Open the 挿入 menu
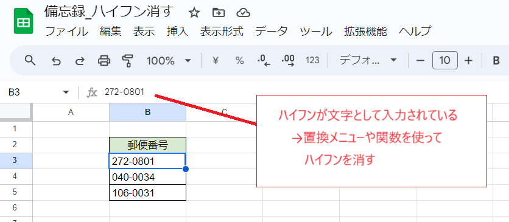The width and height of the screenshot is (509, 222). click(177, 32)
